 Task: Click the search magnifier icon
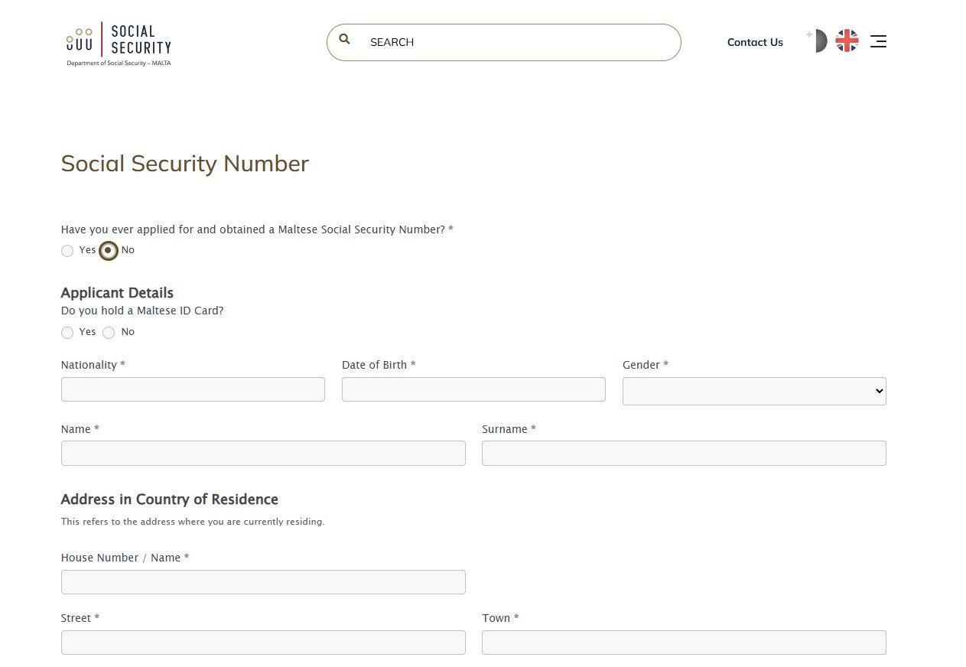click(x=344, y=39)
